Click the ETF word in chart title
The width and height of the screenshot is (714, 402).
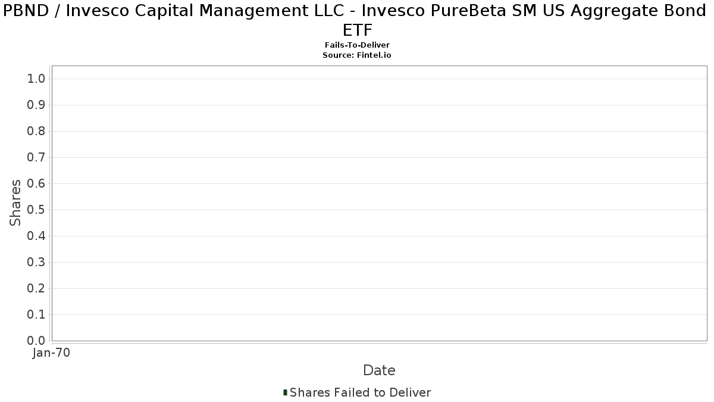[x=357, y=30]
